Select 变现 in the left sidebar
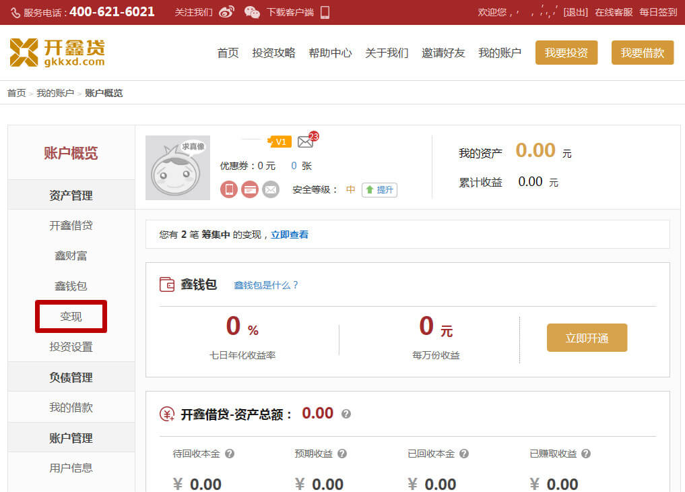 pyautogui.click(x=71, y=317)
